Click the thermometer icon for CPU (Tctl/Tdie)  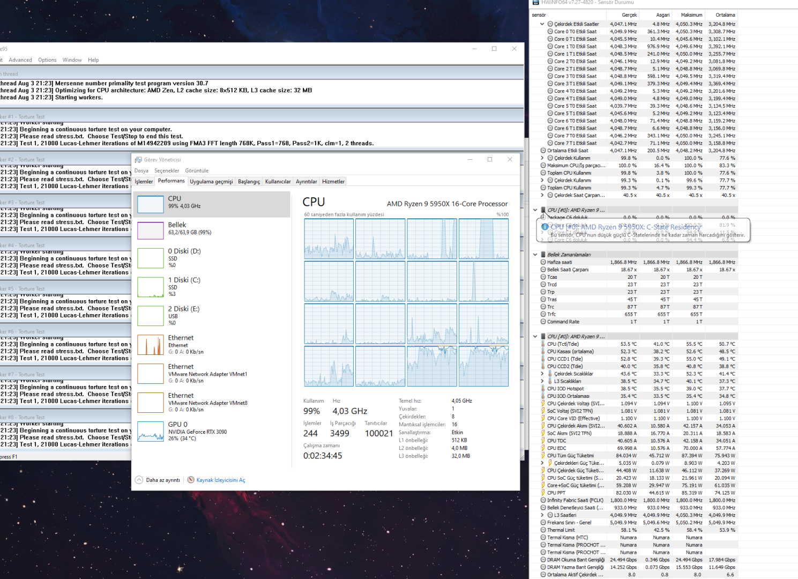[x=543, y=344]
